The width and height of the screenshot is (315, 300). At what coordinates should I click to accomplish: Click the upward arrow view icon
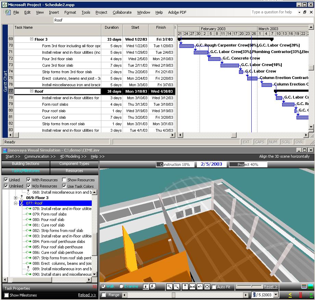click(x=185, y=287)
